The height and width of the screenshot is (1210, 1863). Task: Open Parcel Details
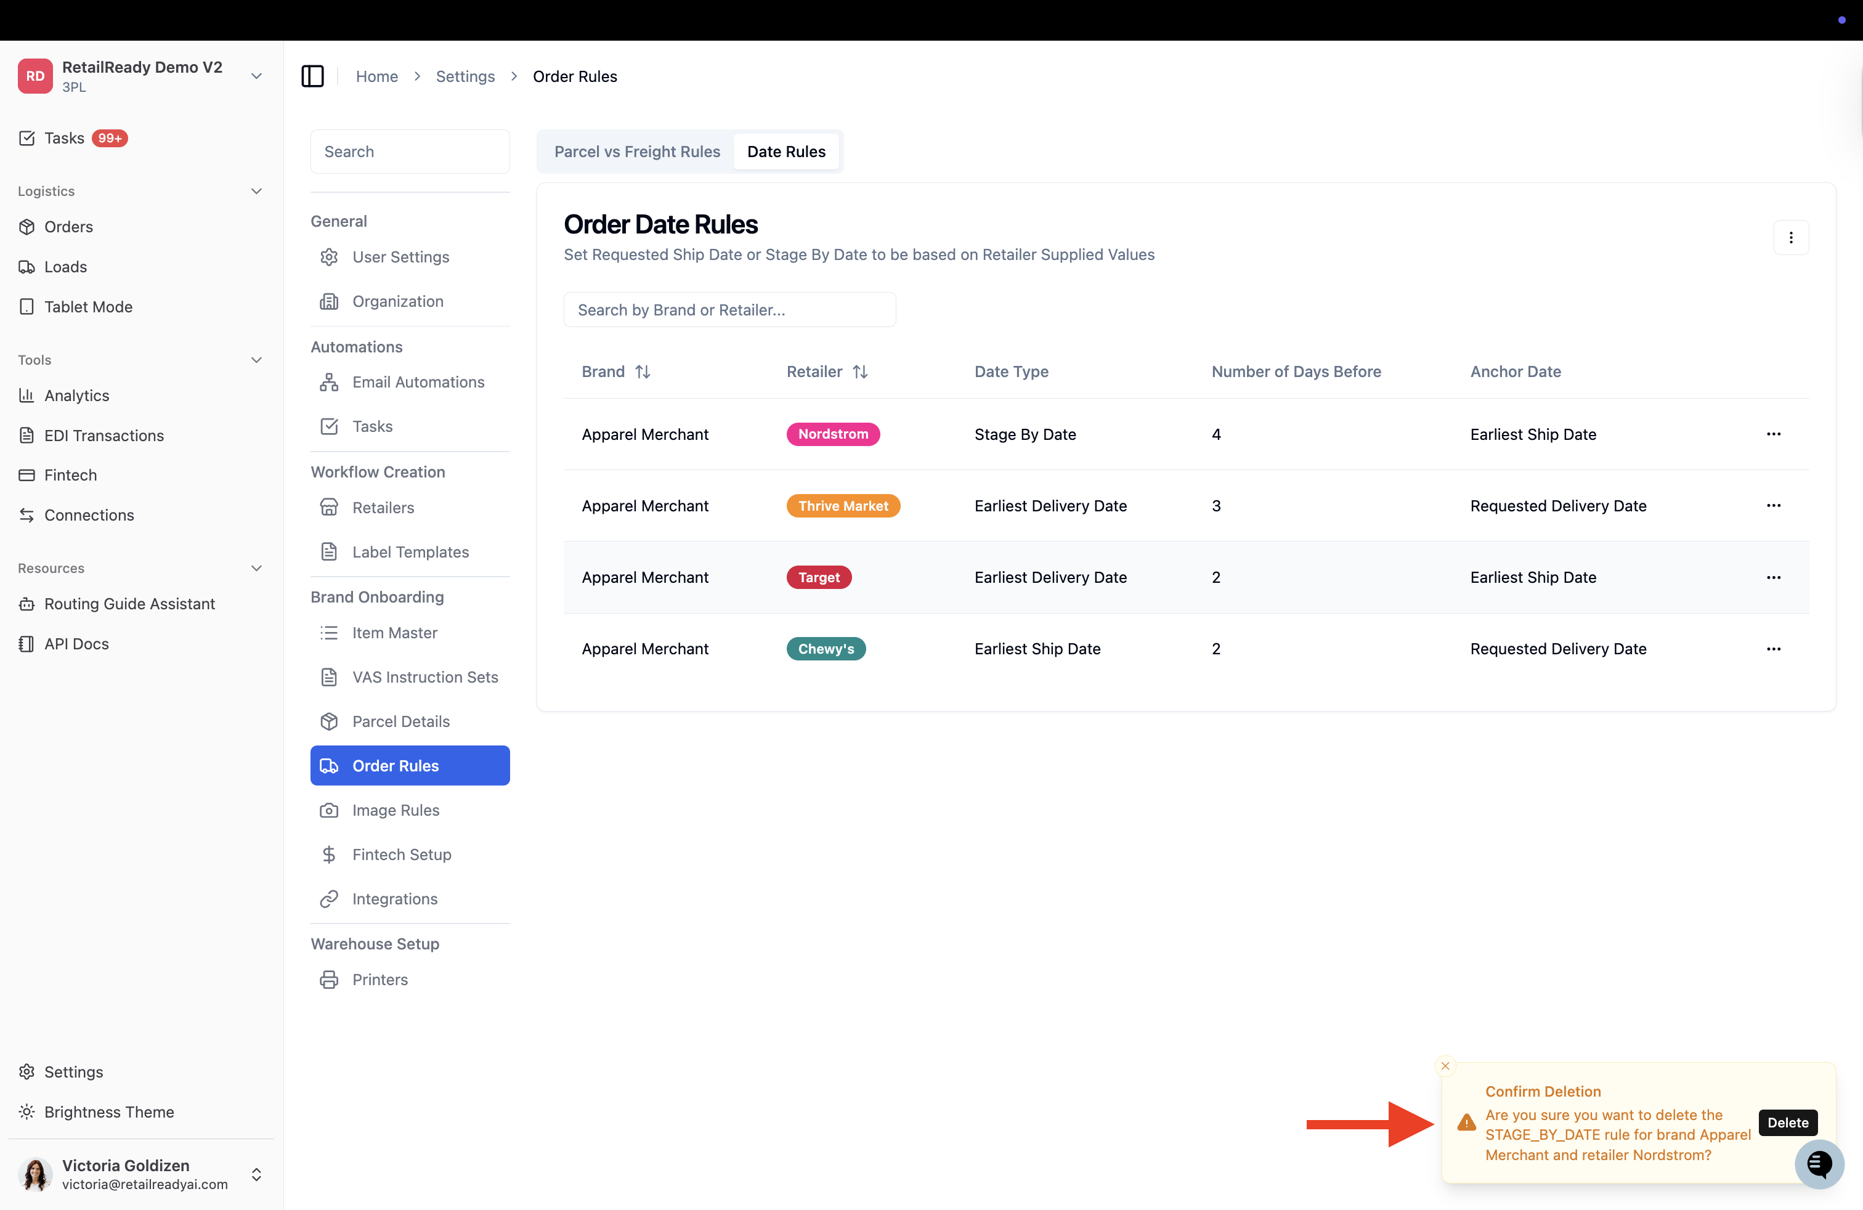click(410, 721)
